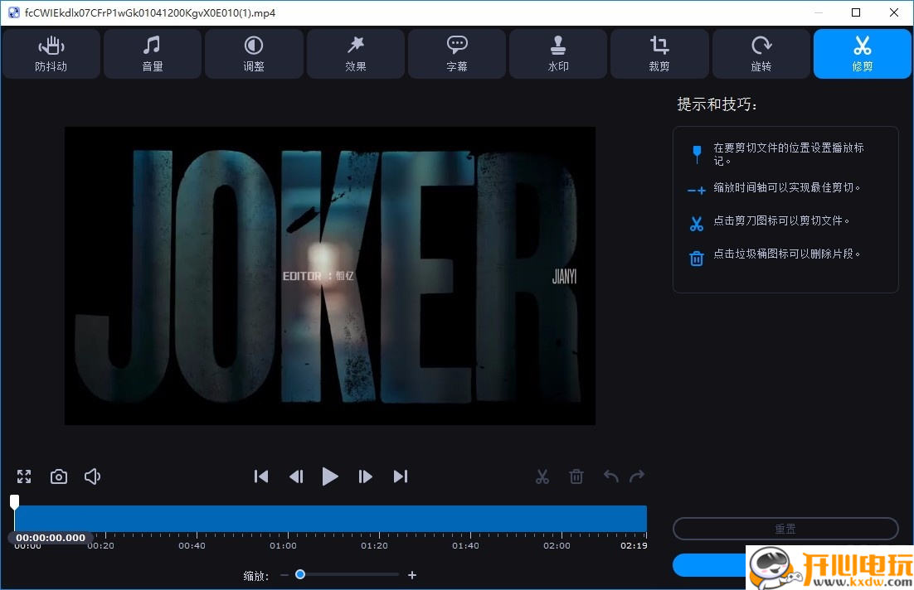Mute the video with speaker icon

(93, 476)
